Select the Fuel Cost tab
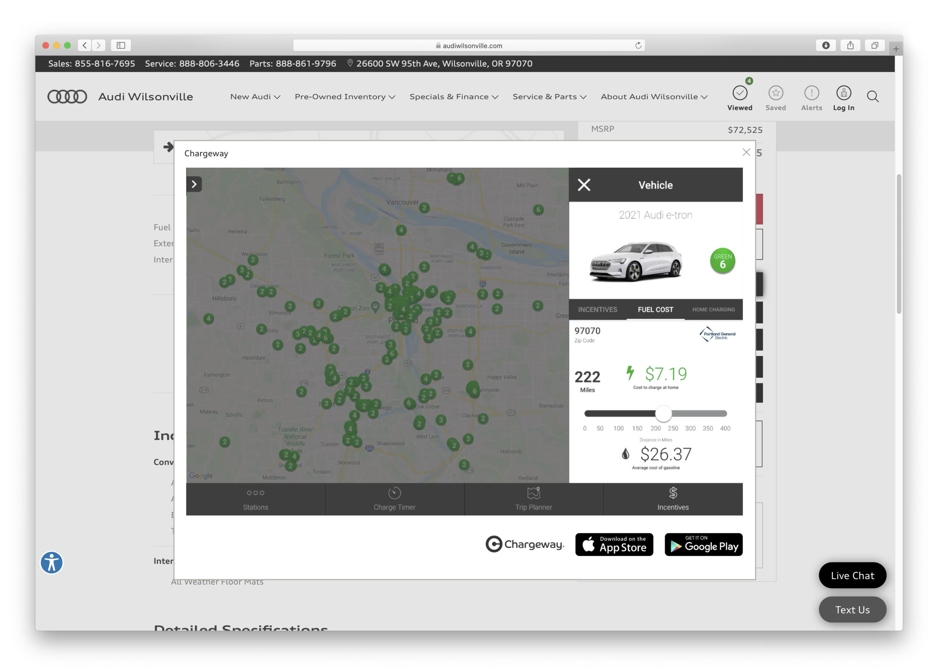 click(655, 309)
